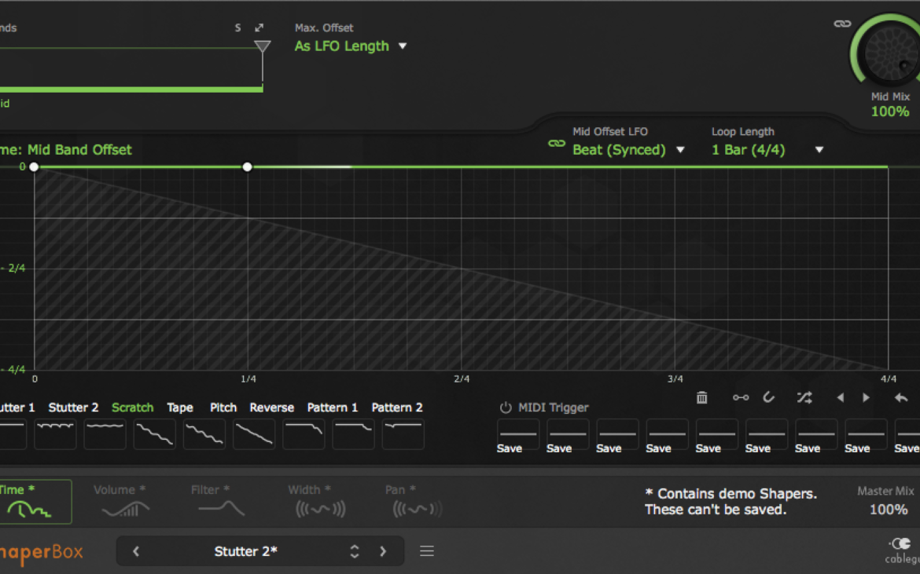Click the trash icon to delete wave
The width and height of the screenshot is (920, 574).
(x=701, y=398)
